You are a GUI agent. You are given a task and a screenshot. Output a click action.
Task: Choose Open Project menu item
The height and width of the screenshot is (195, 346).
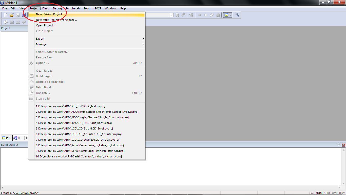point(86,25)
